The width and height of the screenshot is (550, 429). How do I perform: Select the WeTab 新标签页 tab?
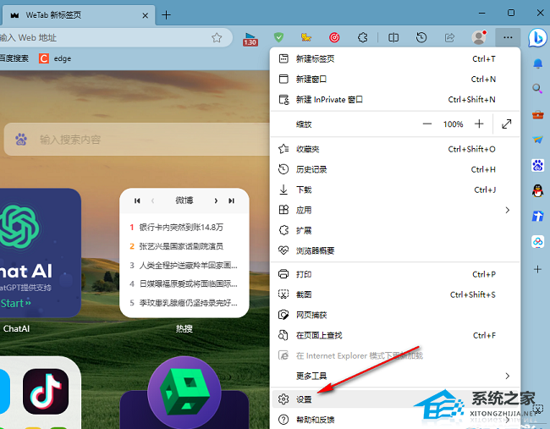79,15
